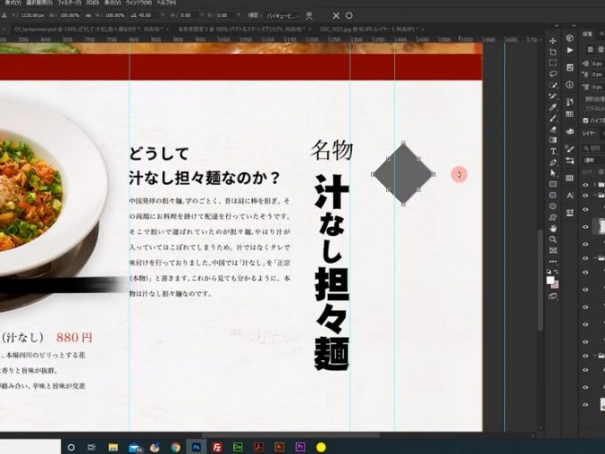
Task: Commit the transform with circle button
Action: tap(348, 16)
